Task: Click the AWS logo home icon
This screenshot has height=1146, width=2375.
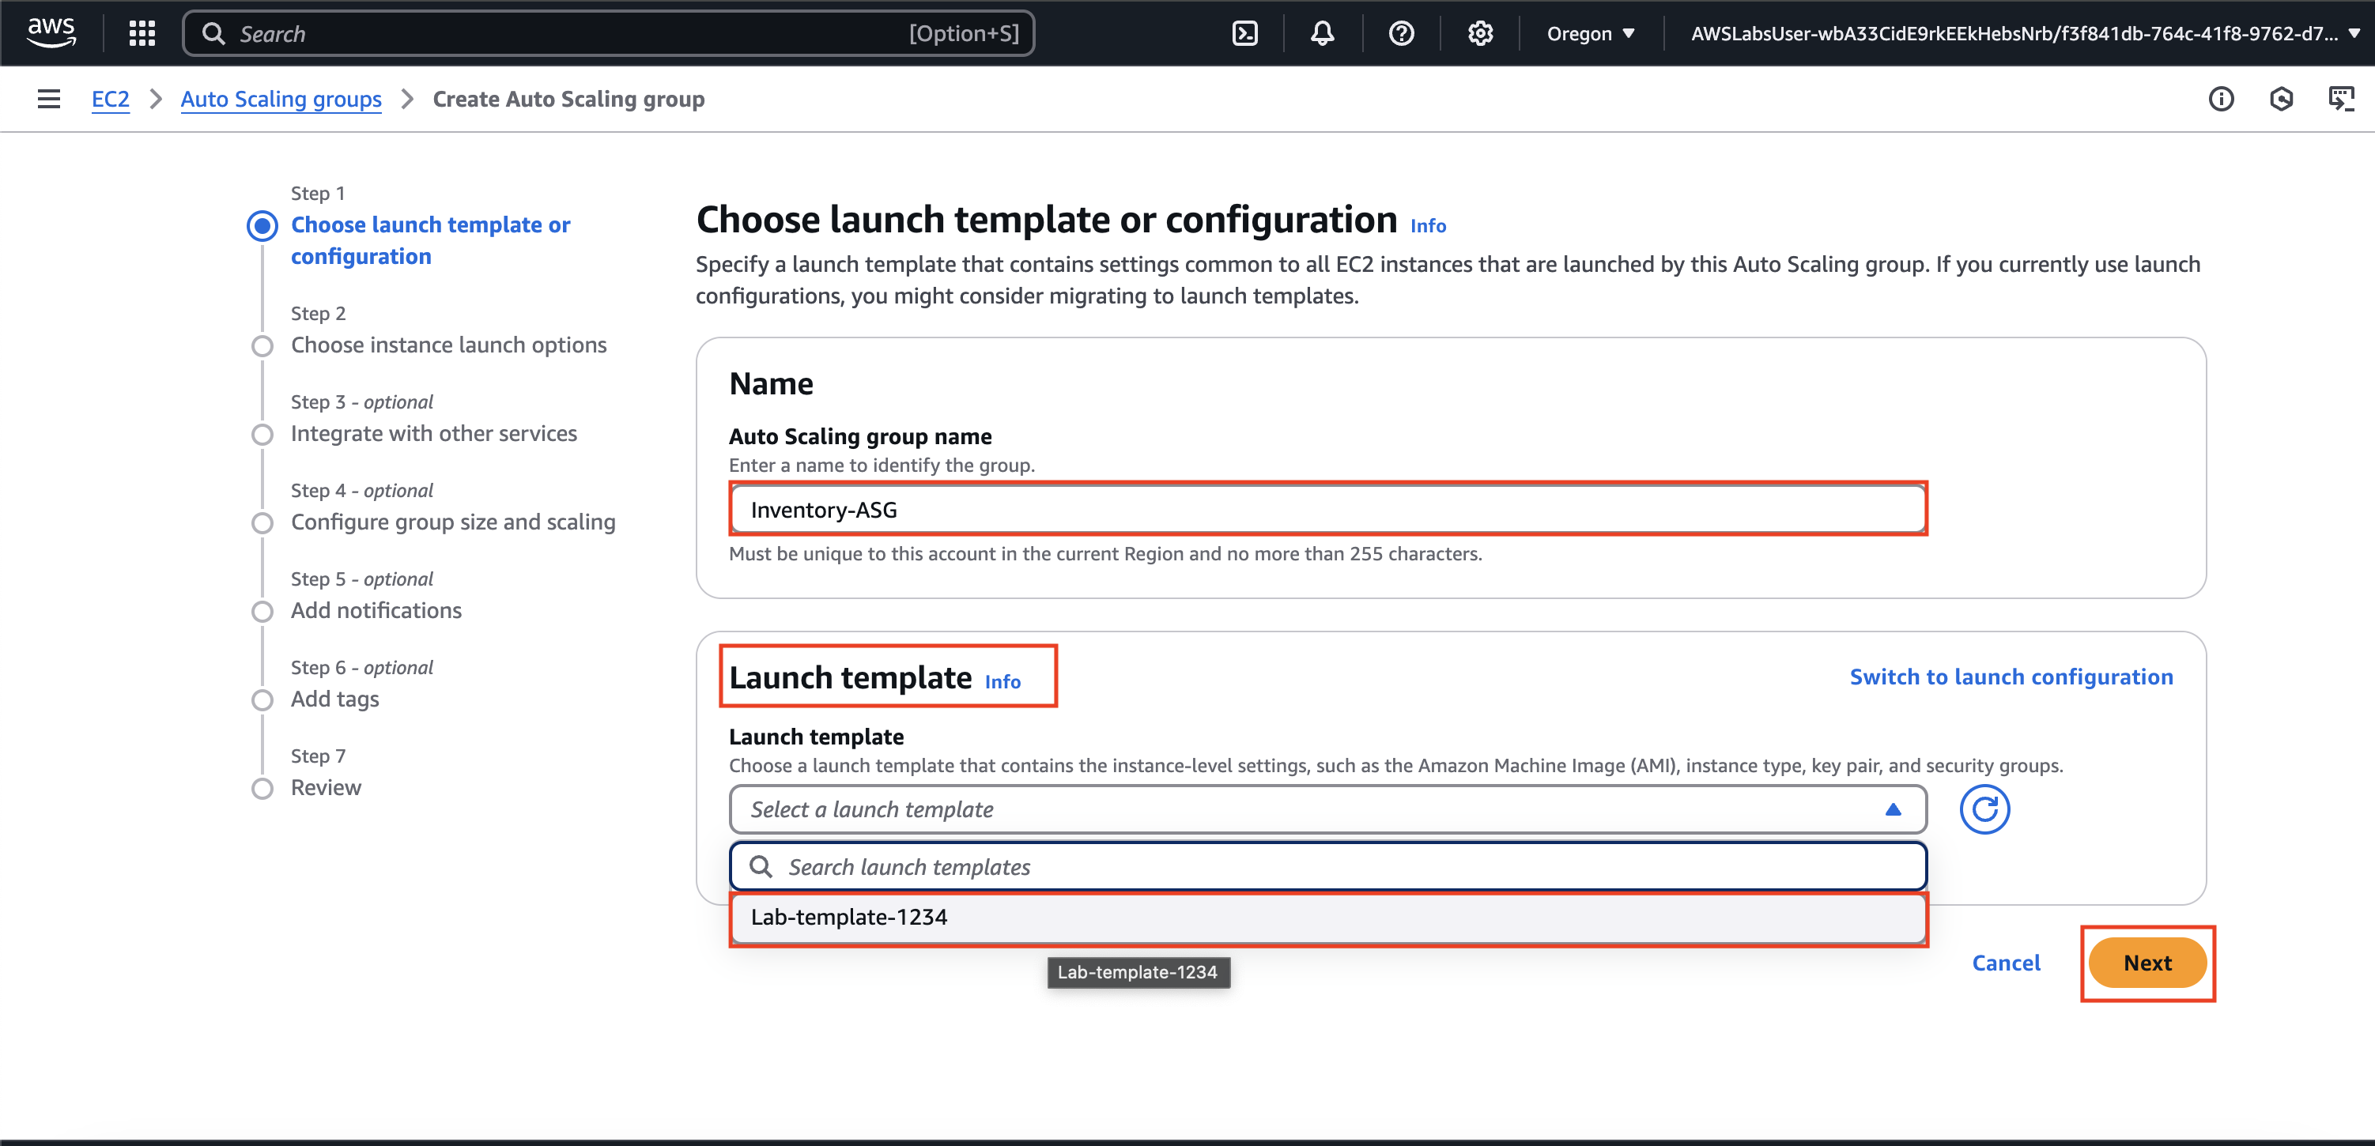Action: point(51,32)
